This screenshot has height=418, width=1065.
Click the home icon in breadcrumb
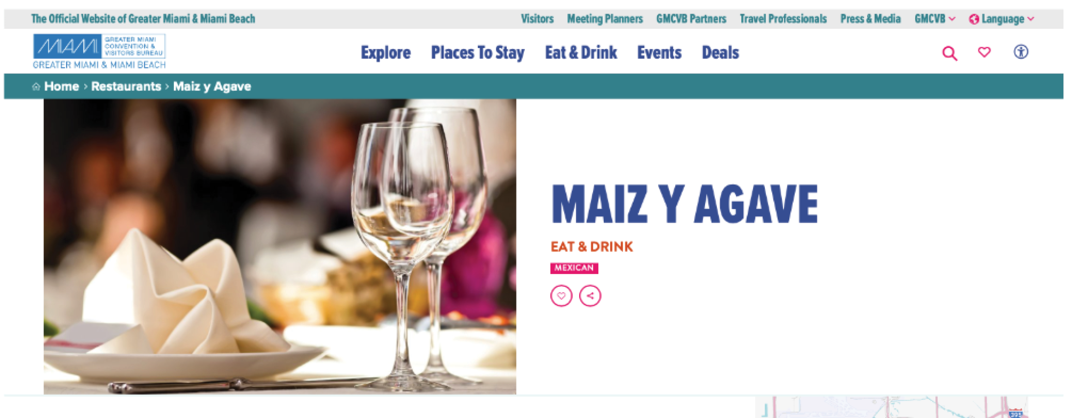point(36,87)
